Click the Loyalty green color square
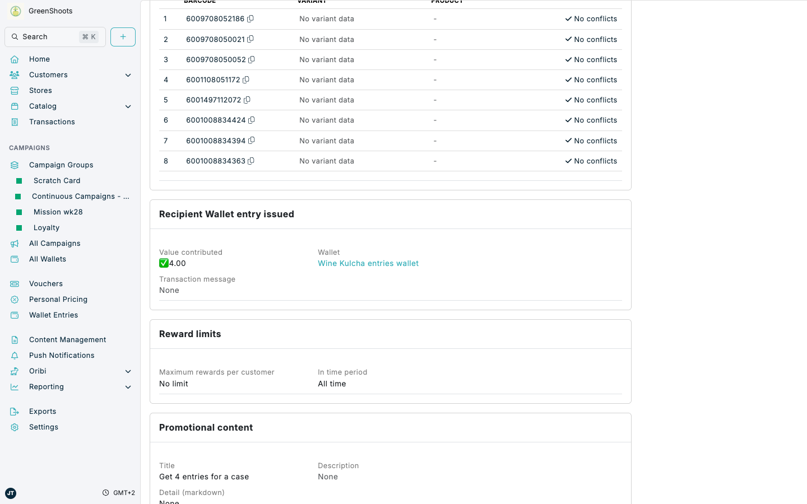This screenshot has height=504, width=807. pos(19,228)
